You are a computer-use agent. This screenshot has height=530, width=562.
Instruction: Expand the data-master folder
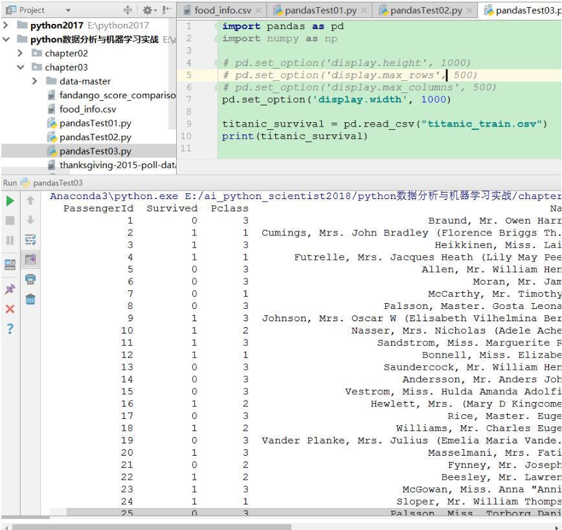point(35,81)
